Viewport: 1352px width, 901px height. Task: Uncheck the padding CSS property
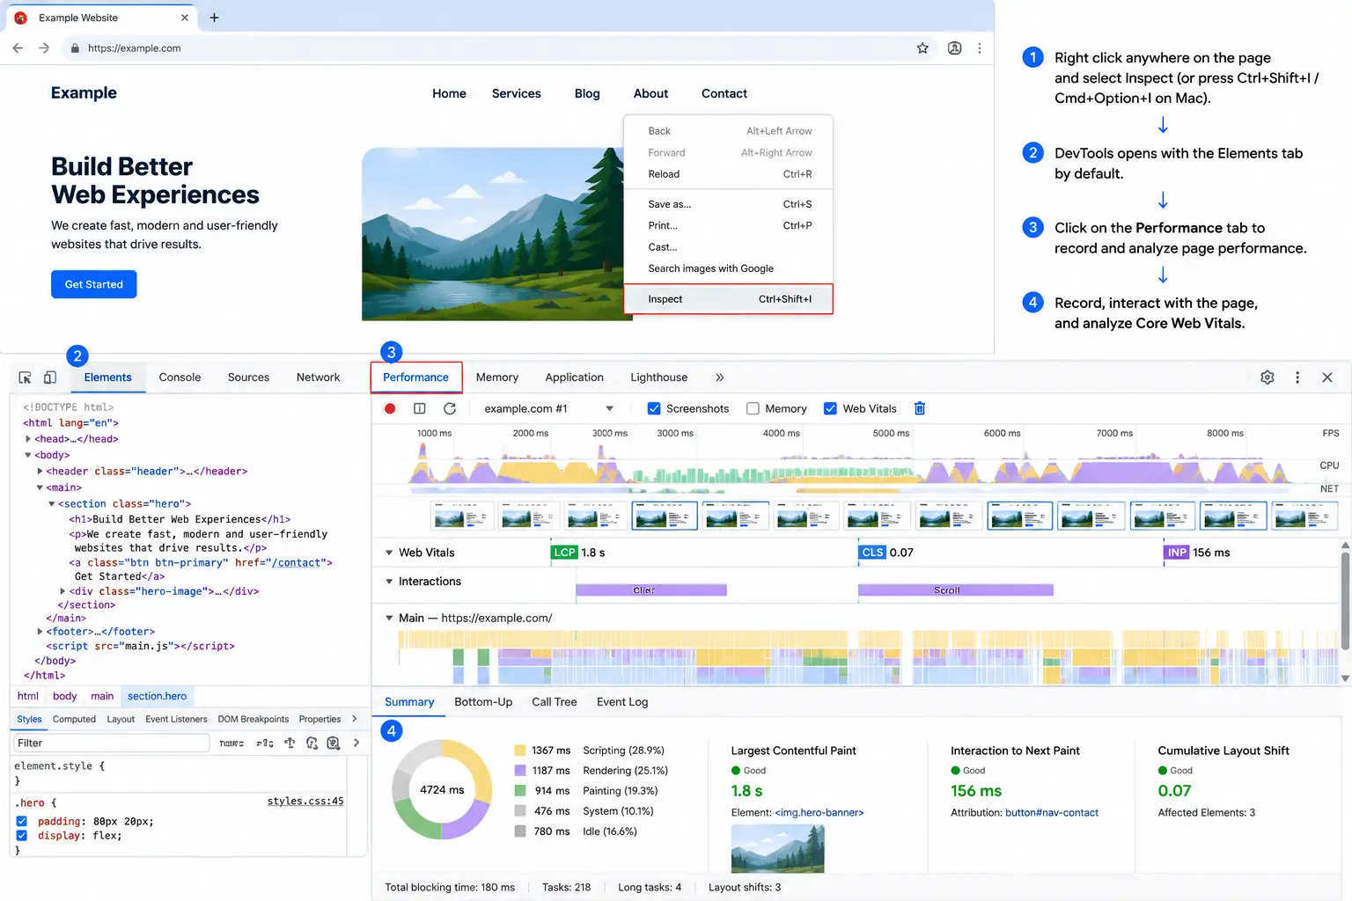[22, 821]
